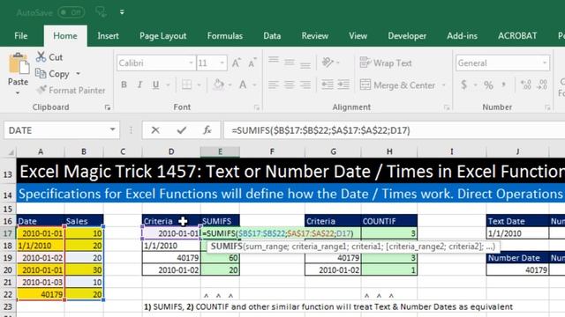
Task: Toggle AutoSave switch
Action: 72,12
